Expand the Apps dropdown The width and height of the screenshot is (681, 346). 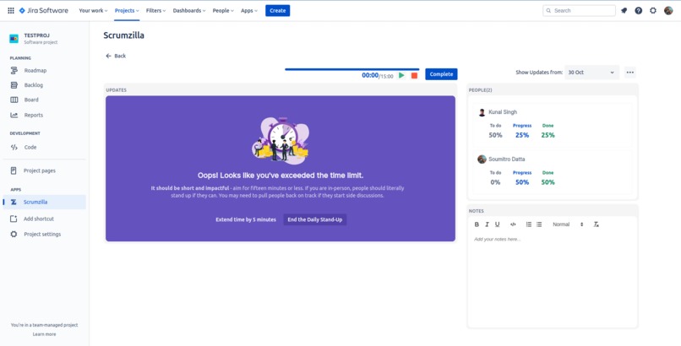click(x=249, y=10)
